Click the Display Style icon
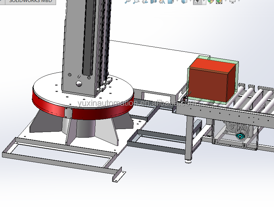 pos(184,1)
